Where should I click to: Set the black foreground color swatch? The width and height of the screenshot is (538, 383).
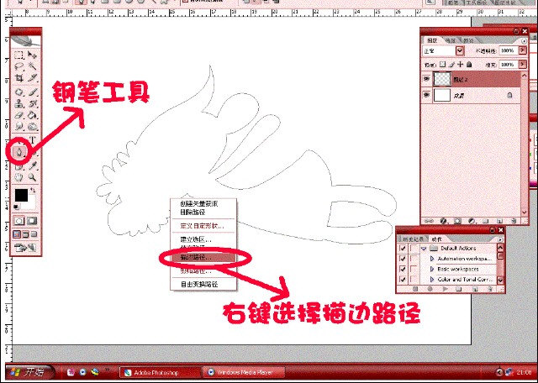pos(21,195)
